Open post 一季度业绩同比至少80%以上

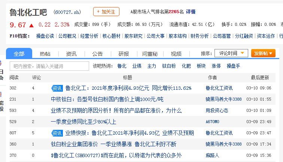[83, 122]
